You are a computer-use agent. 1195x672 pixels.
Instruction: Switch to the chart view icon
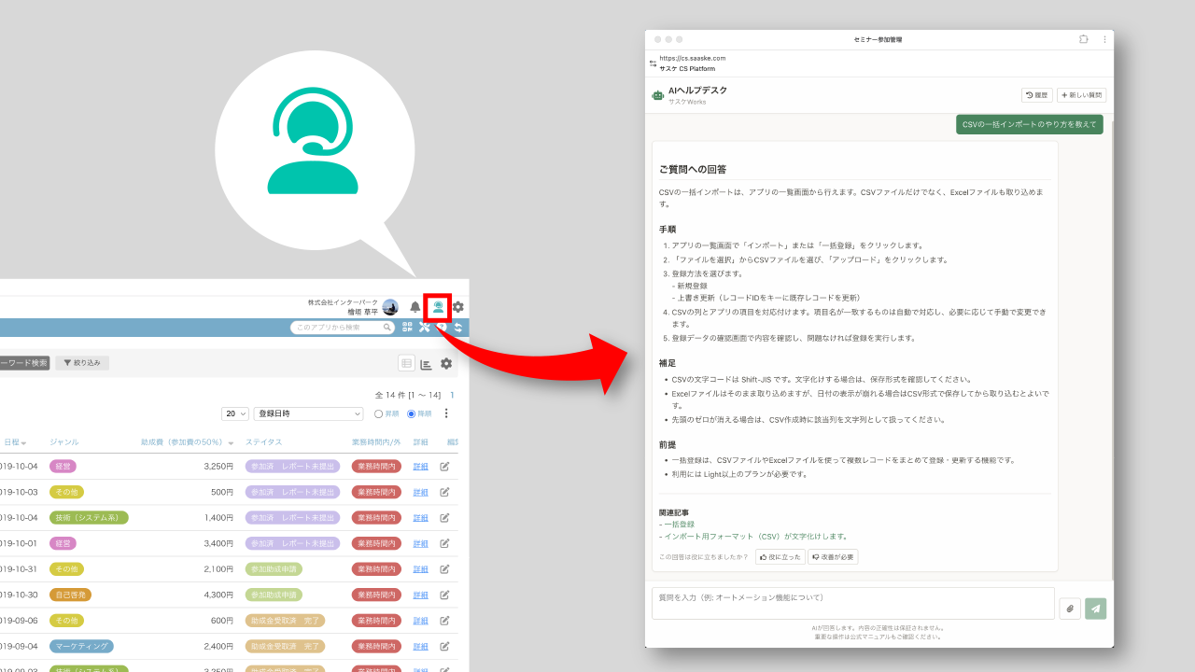pyautogui.click(x=426, y=364)
